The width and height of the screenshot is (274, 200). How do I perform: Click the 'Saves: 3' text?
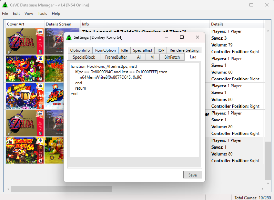click(x=219, y=38)
